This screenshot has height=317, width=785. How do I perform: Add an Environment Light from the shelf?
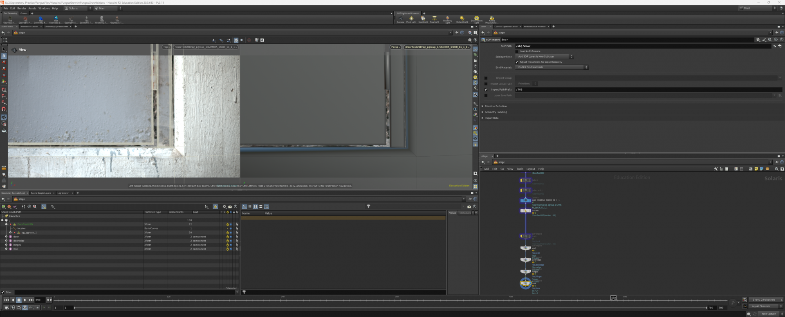click(476, 19)
